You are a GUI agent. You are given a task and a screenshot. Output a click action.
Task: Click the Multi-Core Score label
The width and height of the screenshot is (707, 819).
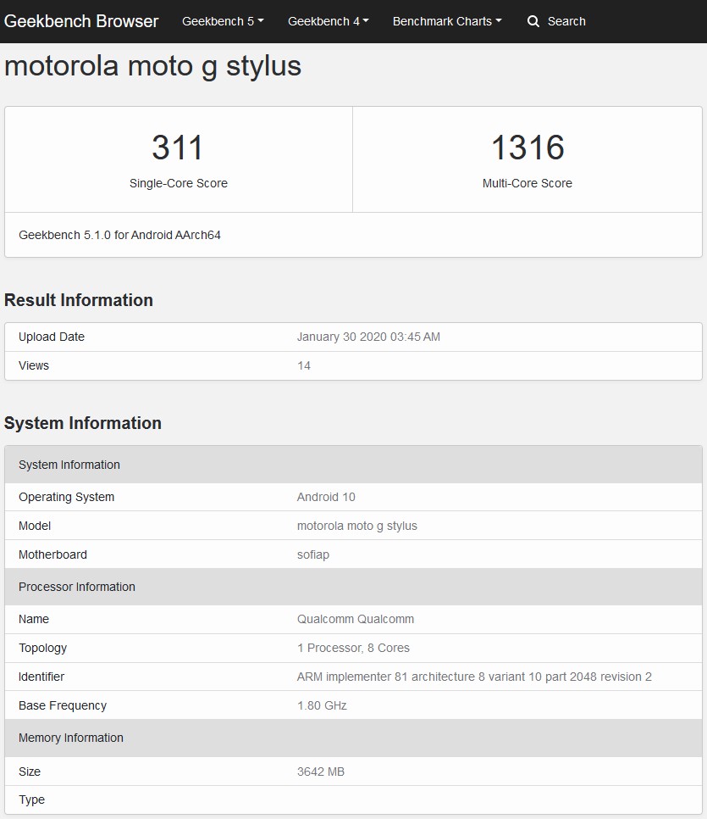(x=527, y=183)
